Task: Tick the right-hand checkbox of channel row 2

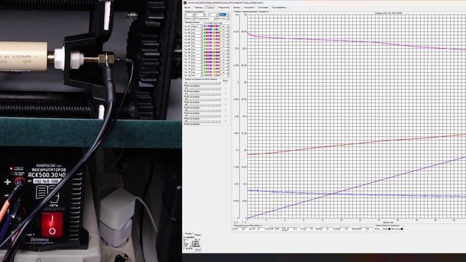Action: pyautogui.click(x=226, y=88)
